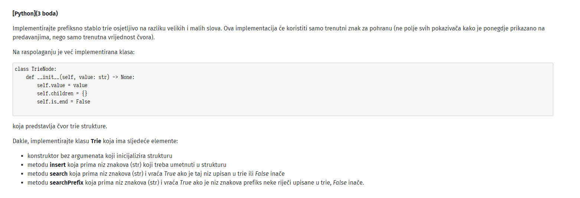Click the 'self.is_end = False' code line
The height and width of the screenshot is (198, 580).
tap(63, 102)
